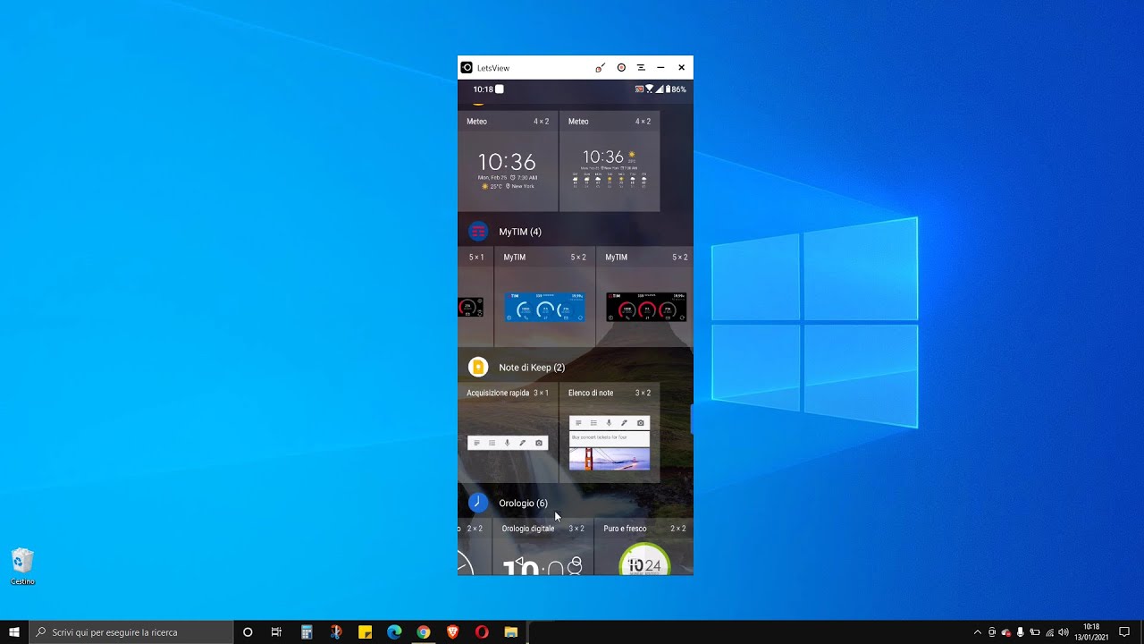Open the taskbar clock showing 13/01/2021
Image resolution: width=1144 pixels, height=644 pixels.
point(1091,632)
